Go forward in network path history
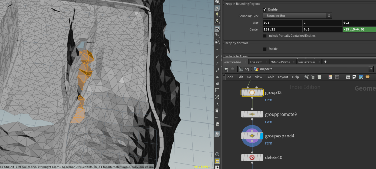 point(232,69)
